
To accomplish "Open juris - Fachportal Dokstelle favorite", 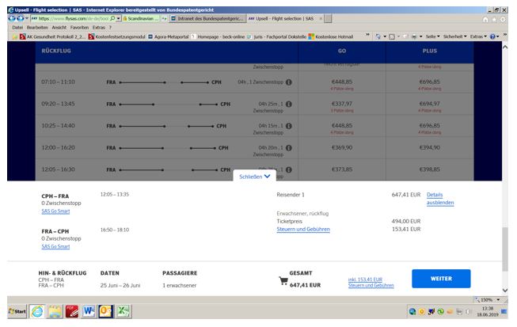I will (276, 36).
